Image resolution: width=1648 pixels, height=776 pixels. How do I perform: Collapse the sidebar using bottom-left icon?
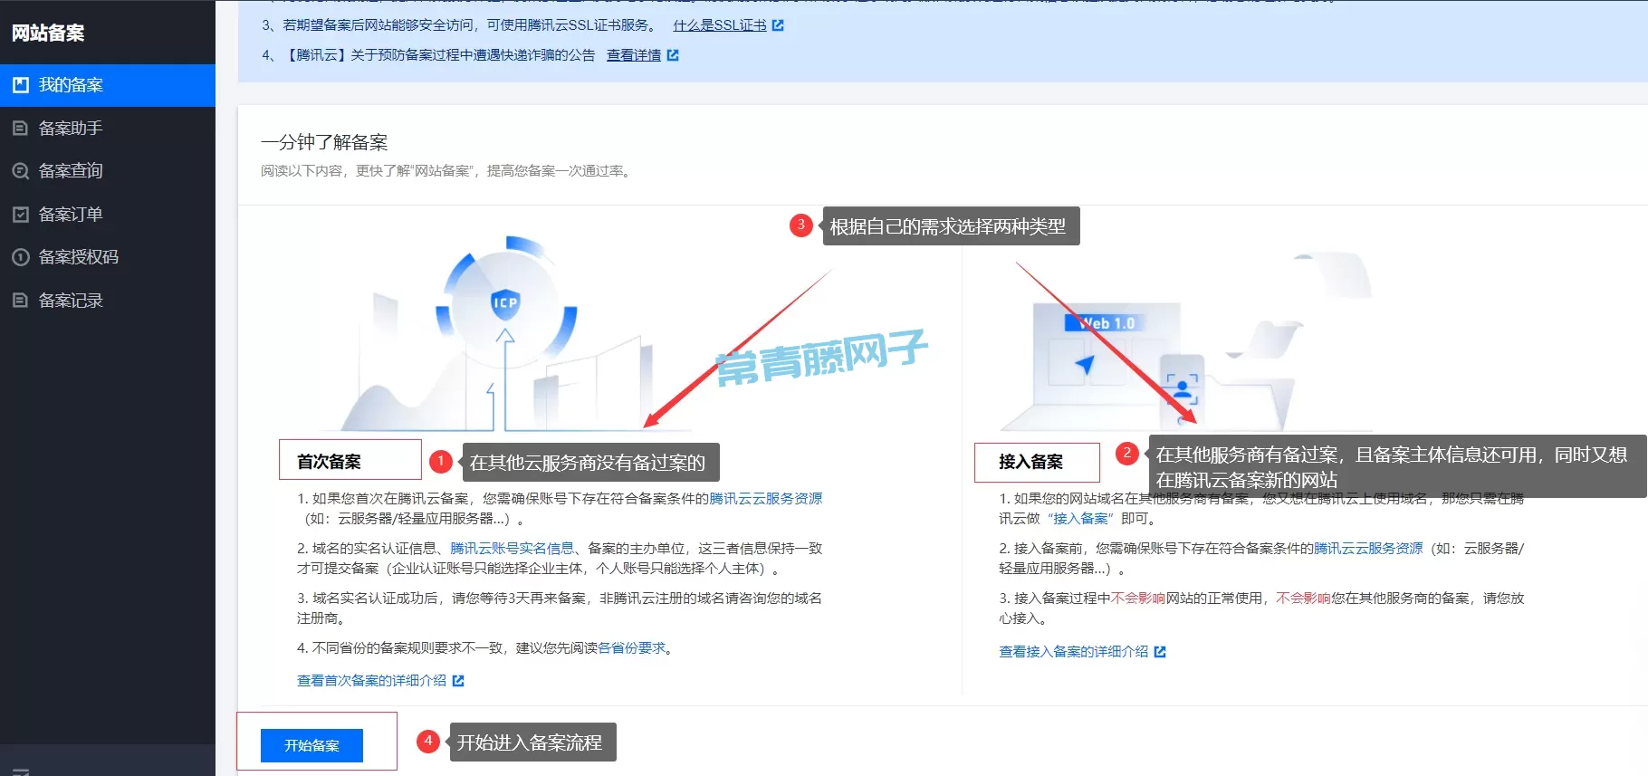coord(20,771)
